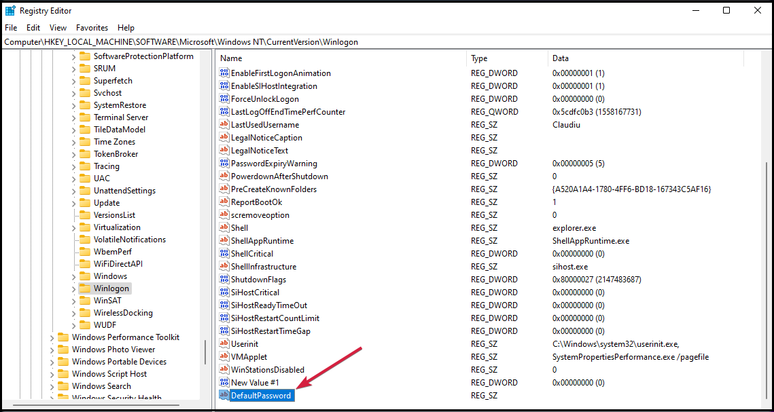The image size is (774, 412).
Task: Click the DWORD icon beside New Value #1
Action: (224, 382)
